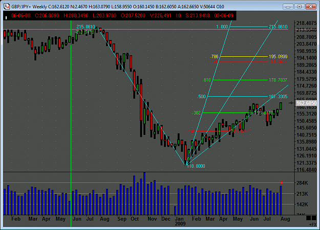Click the C:206.8090 close value
Viewport: 320px width, 230px height.
pos(47,15)
